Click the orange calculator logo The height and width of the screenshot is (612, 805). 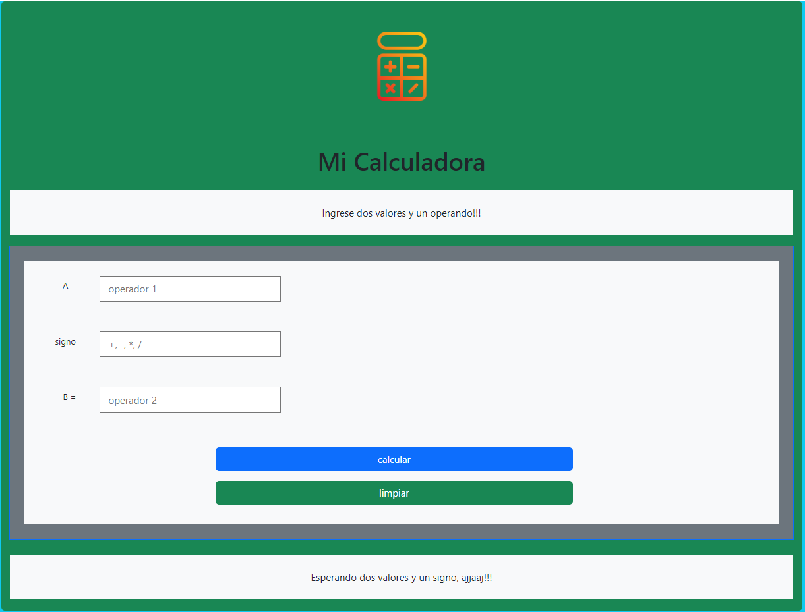click(x=402, y=66)
